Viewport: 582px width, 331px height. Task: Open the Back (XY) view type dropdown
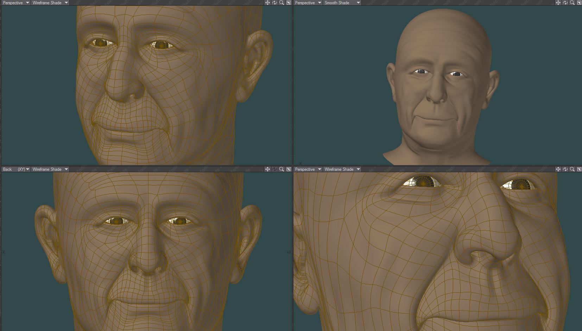[16, 169]
